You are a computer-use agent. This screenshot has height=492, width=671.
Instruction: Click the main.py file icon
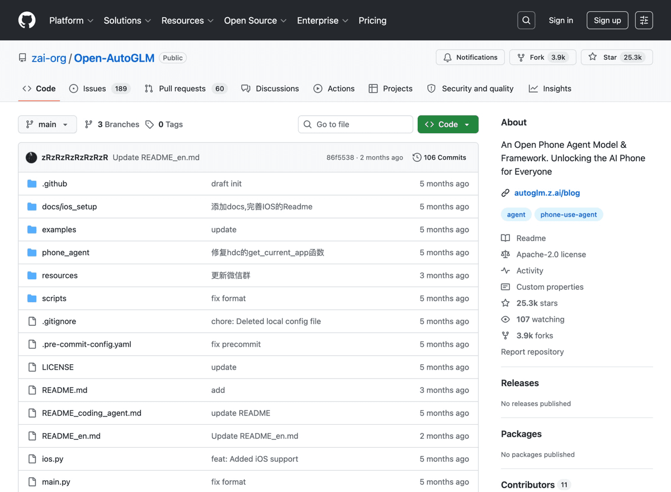32,482
